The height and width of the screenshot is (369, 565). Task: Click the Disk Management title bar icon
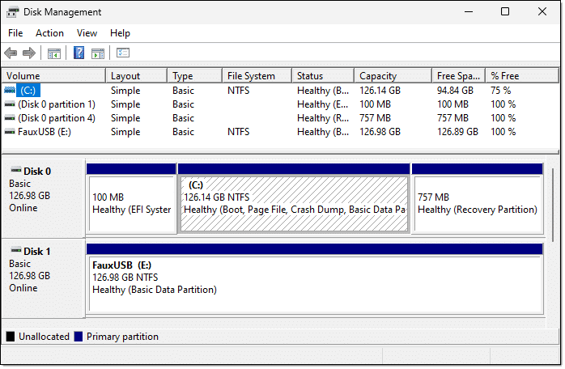[x=12, y=12]
